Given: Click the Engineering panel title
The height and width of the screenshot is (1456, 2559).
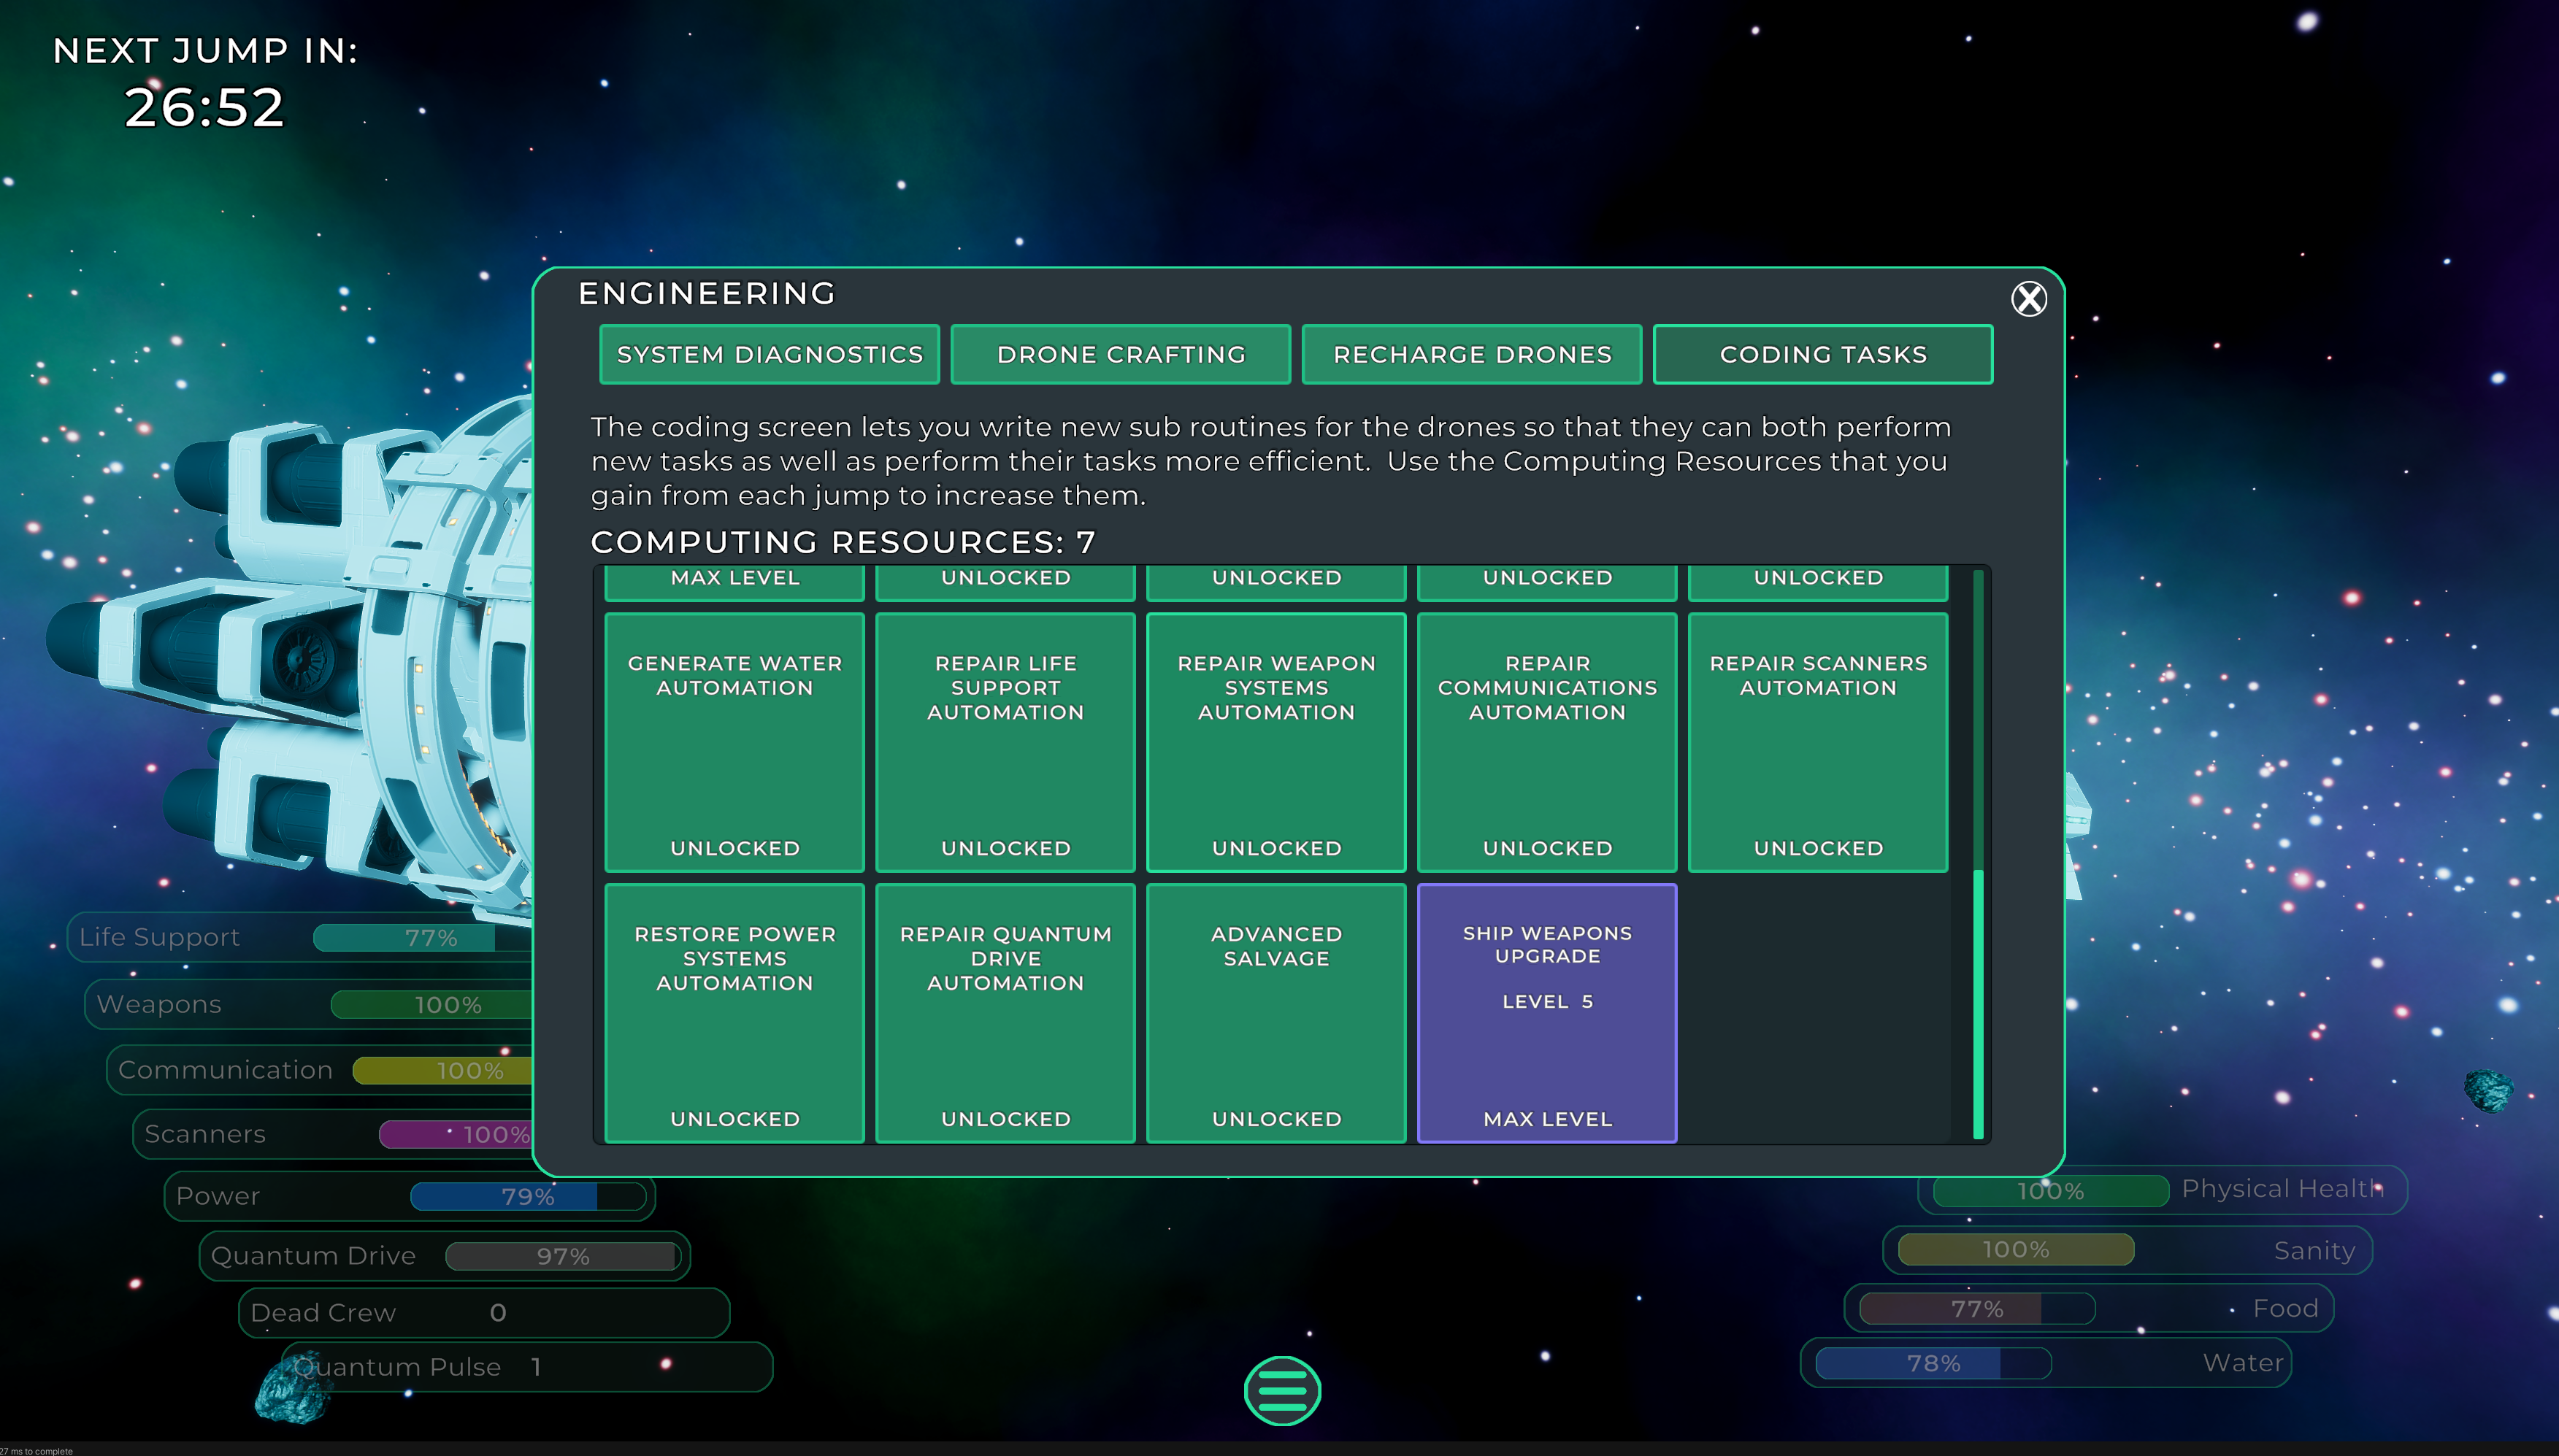Looking at the screenshot, I should pos(706,293).
